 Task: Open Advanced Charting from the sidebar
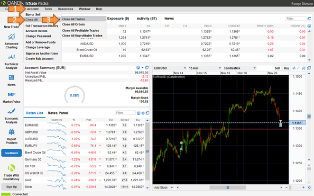coord(11,37)
